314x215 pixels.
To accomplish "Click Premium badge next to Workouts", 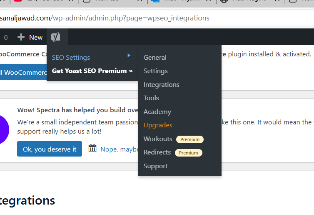I will tap(190, 139).
